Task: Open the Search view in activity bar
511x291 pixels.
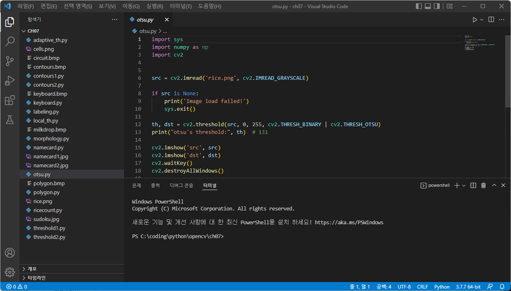Action: pyautogui.click(x=10, y=42)
